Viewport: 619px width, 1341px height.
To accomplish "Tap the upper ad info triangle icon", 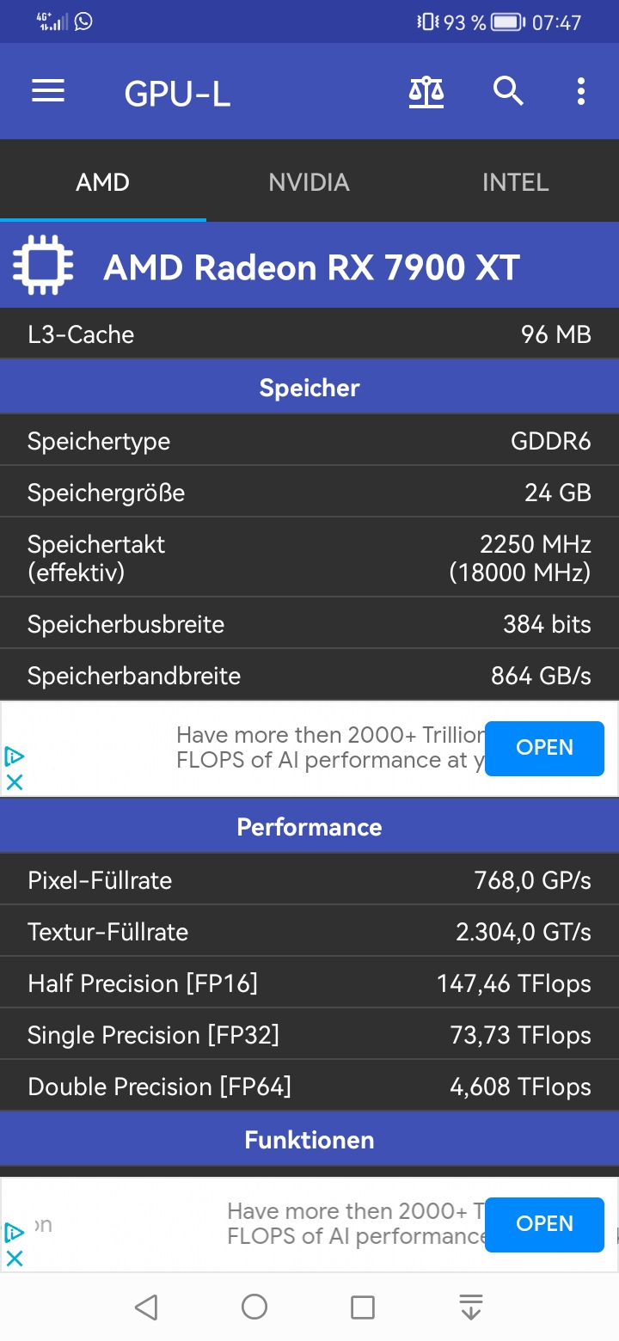I will 15,756.
